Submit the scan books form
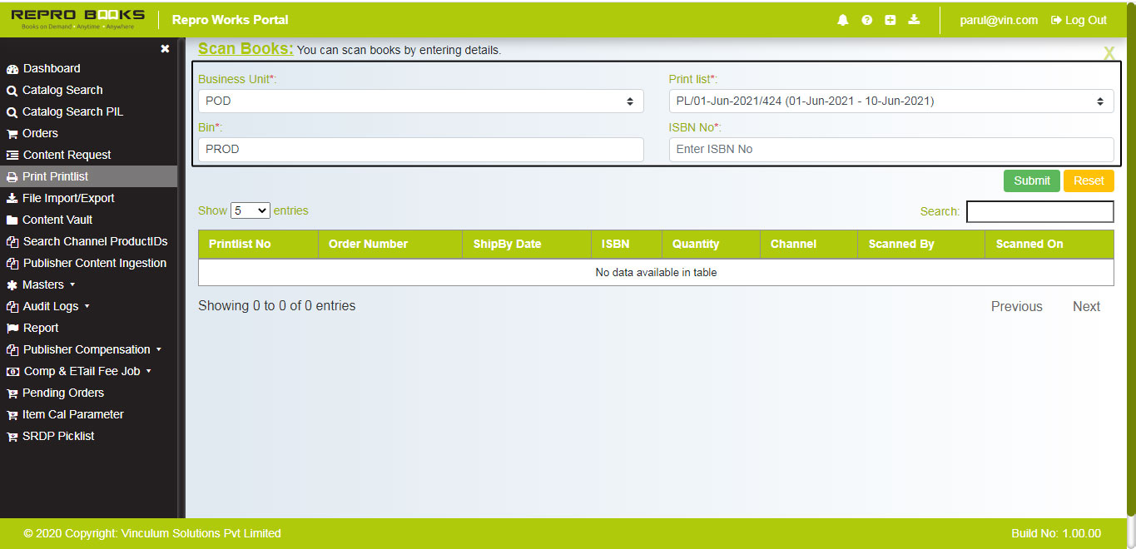Screen dimensions: 1136x549 (x=1031, y=181)
